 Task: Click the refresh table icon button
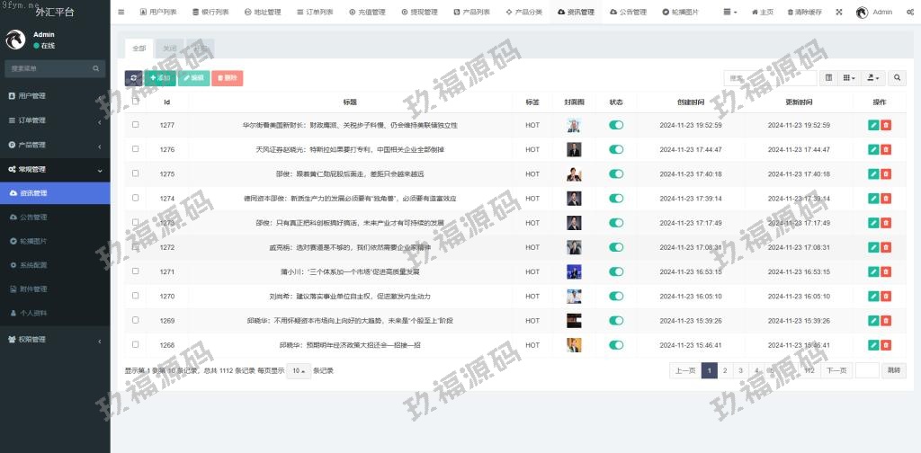pyautogui.click(x=133, y=78)
